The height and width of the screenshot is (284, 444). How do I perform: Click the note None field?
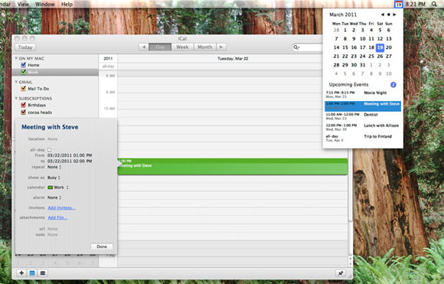click(52, 235)
